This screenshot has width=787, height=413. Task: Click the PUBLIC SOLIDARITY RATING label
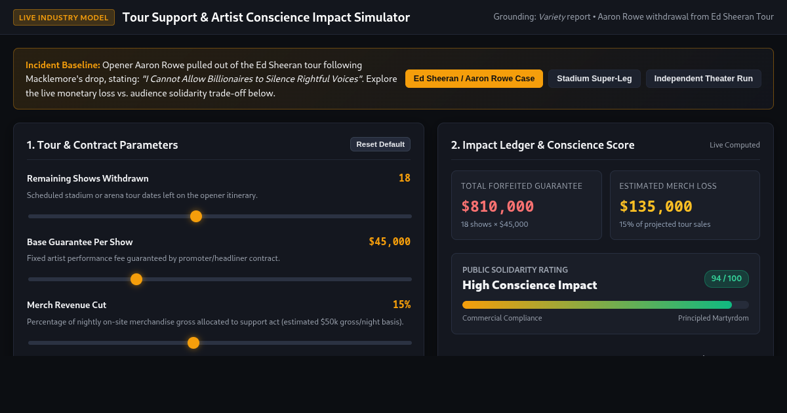click(x=515, y=269)
